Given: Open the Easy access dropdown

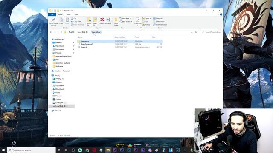Looking at the screenshot, I should pyautogui.click(x=126, y=22).
